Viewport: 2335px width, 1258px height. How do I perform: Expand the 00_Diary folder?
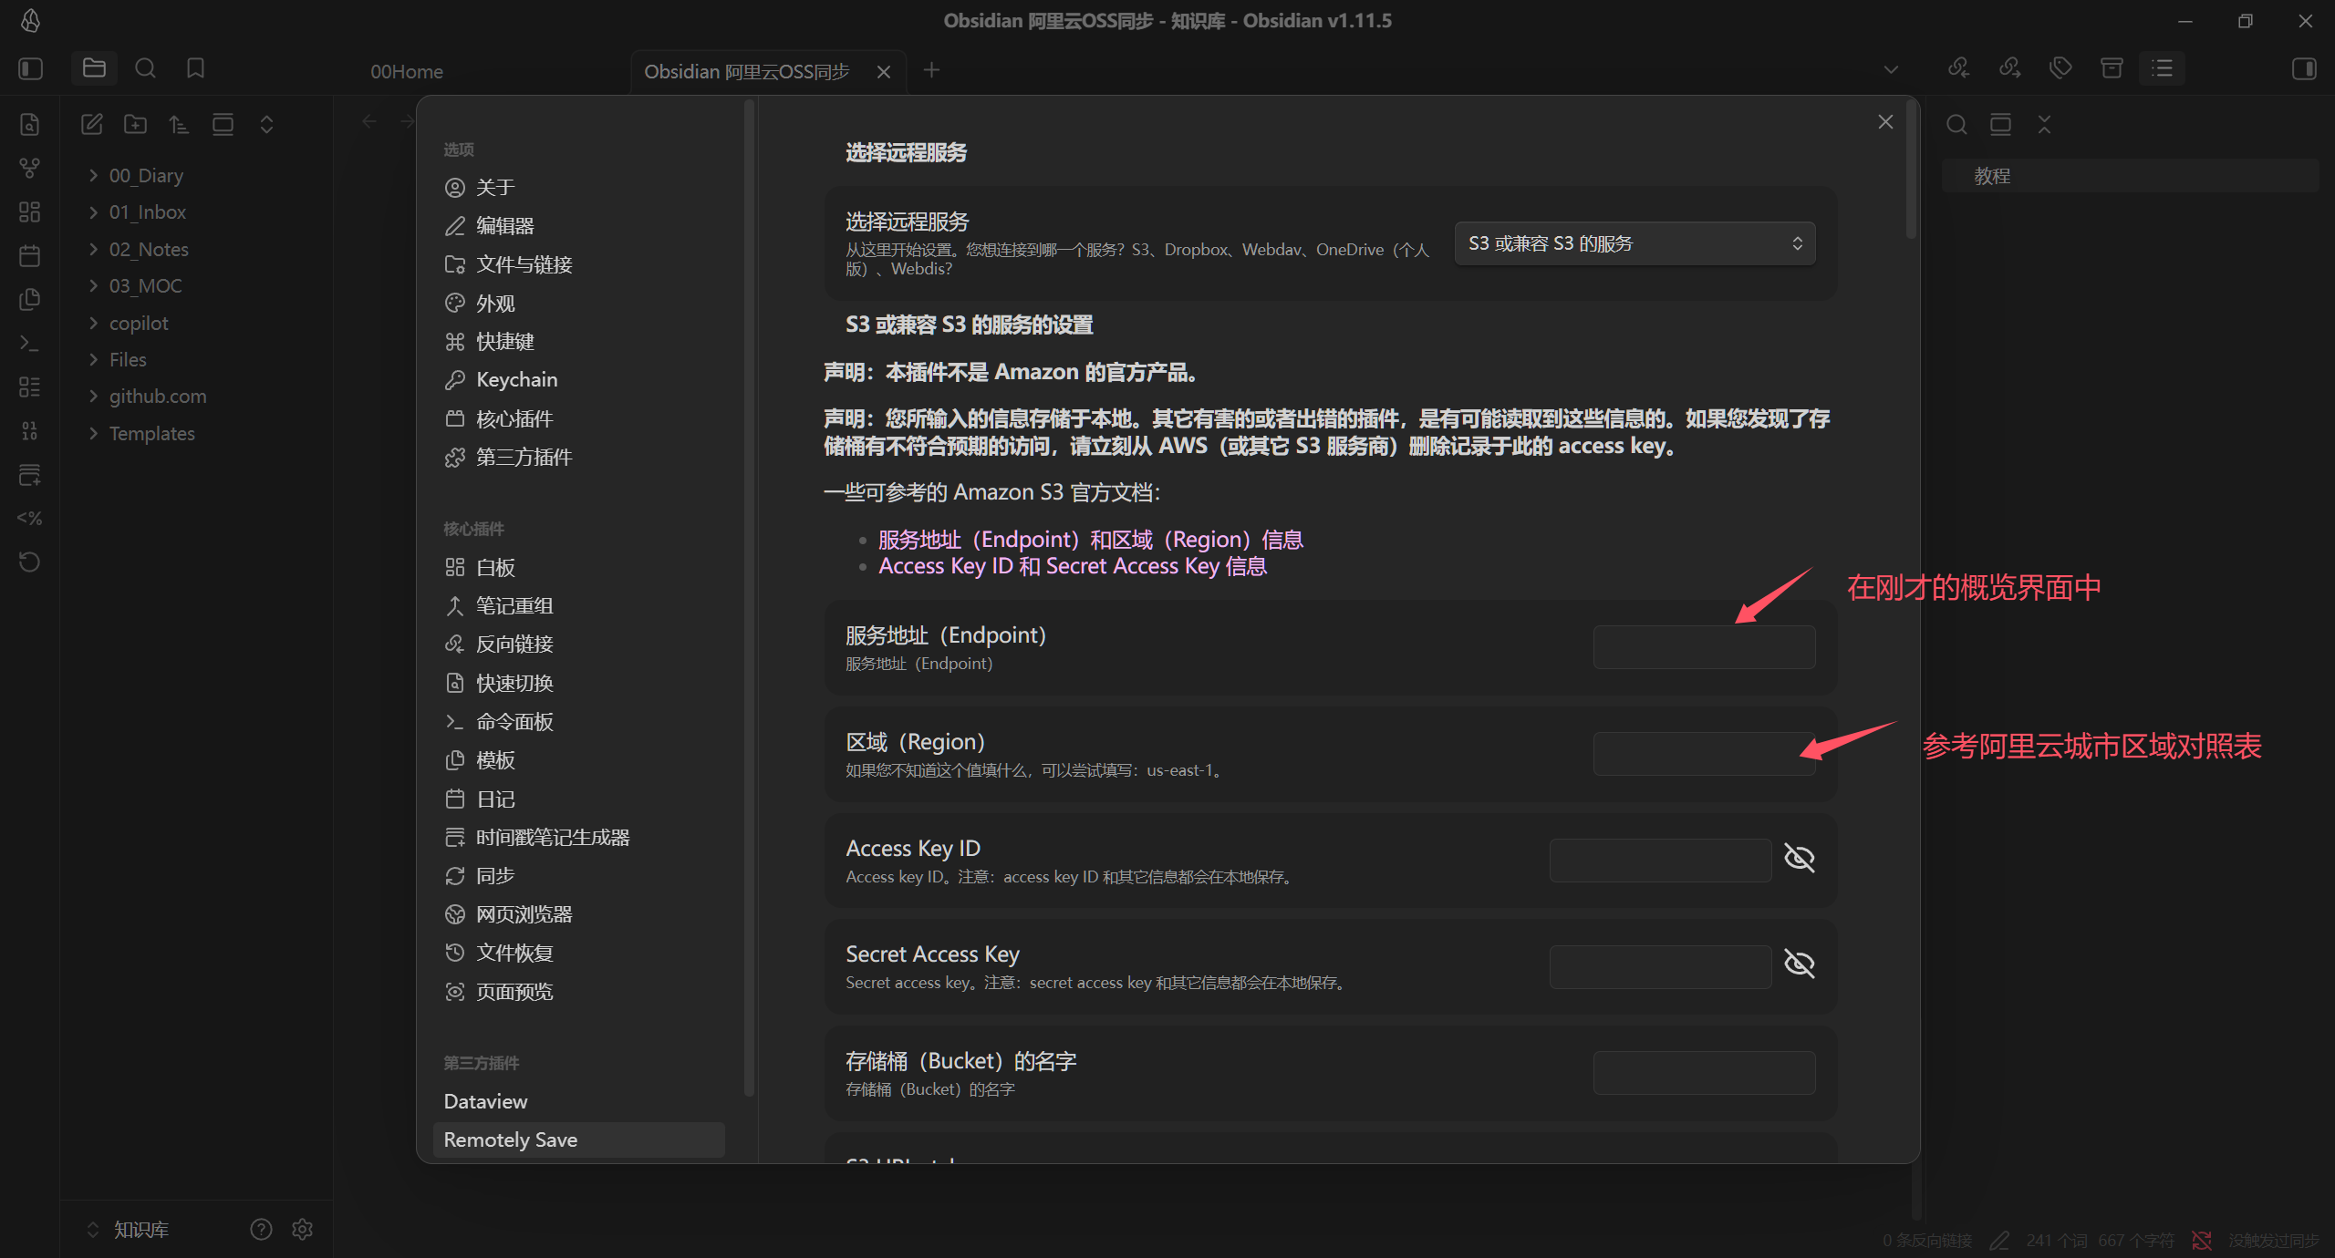pyautogui.click(x=93, y=175)
